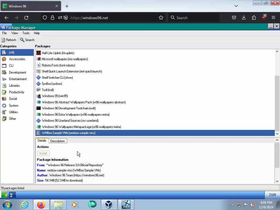
Task: Show hidden system tray icons
Action: click(232, 205)
